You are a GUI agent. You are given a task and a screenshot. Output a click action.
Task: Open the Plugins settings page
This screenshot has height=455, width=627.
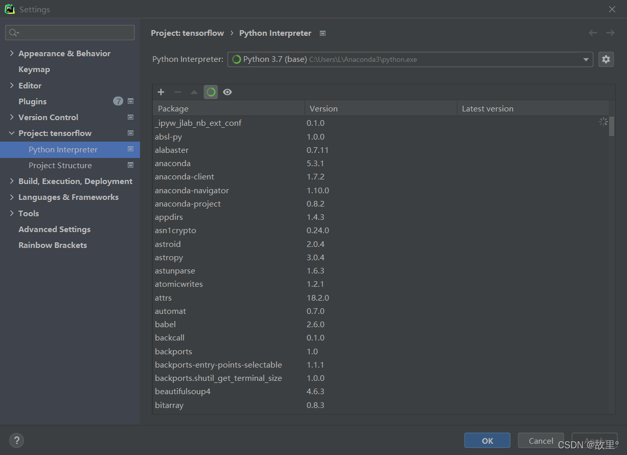coord(33,101)
